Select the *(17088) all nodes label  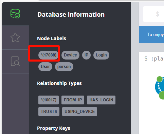(x=49, y=55)
